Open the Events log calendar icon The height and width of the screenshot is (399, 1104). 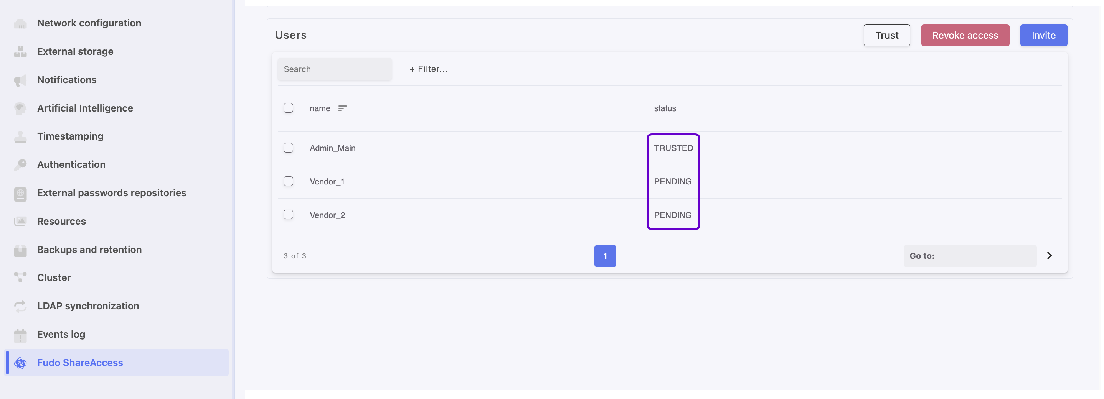pos(20,335)
